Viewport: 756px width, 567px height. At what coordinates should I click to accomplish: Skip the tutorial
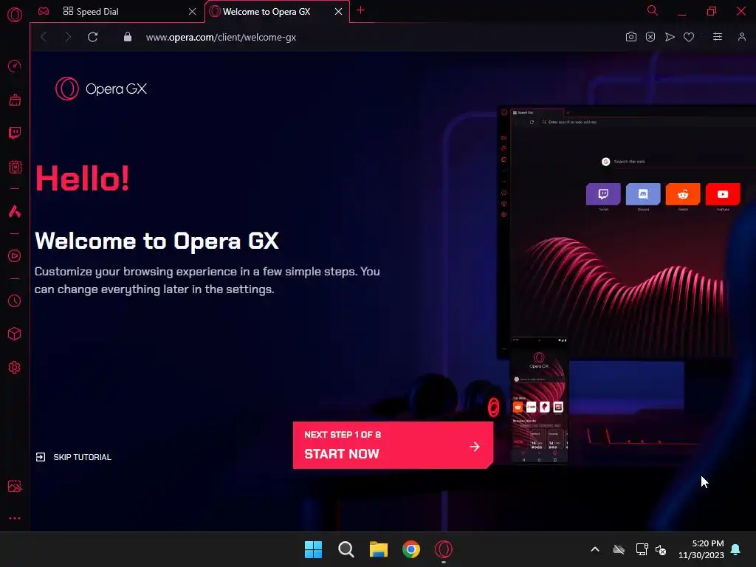(73, 457)
